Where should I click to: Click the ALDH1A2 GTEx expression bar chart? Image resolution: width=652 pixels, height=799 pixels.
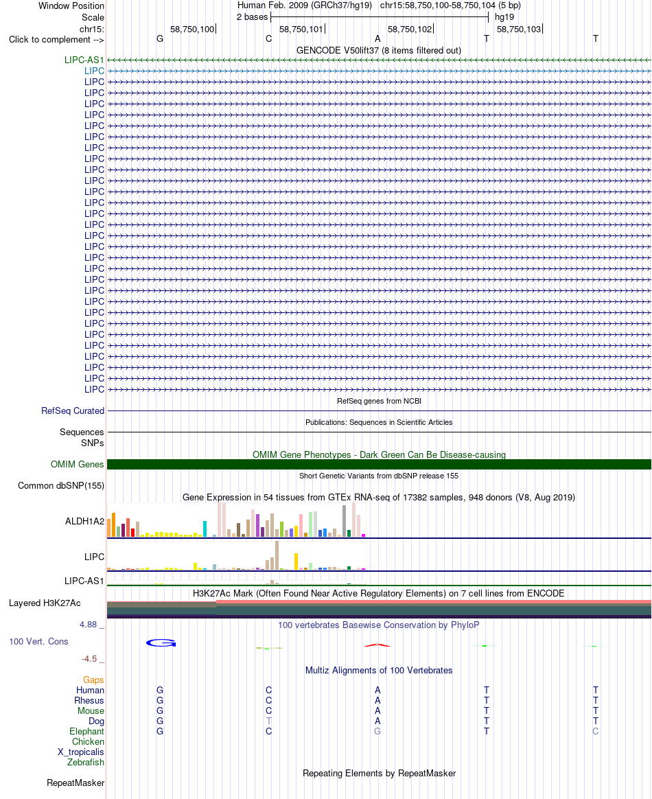coord(236,520)
